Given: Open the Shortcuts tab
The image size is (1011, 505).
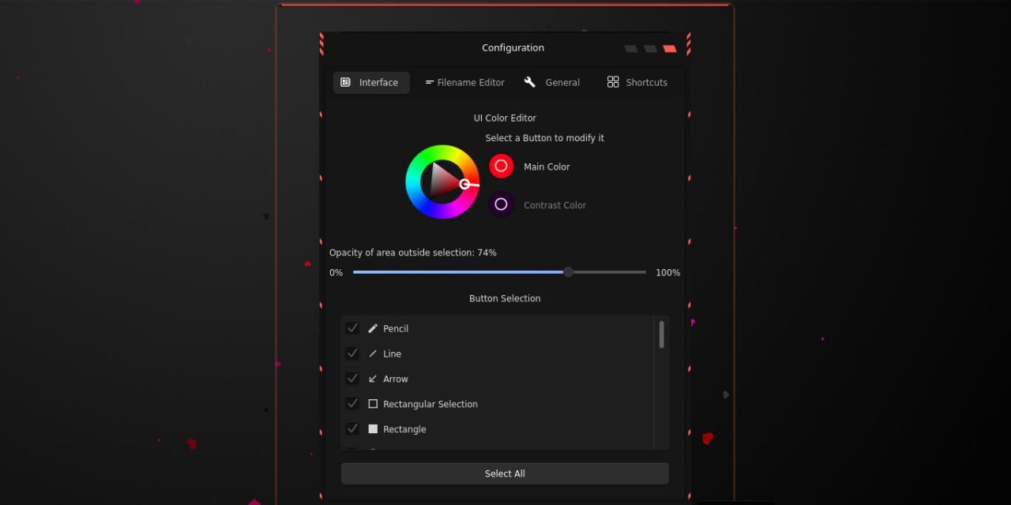Looking at the screenshot, I should pos(637,83).
